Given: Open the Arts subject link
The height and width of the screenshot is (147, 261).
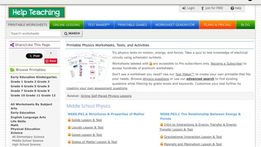Looking at the screenshot, I should [14, 108].
